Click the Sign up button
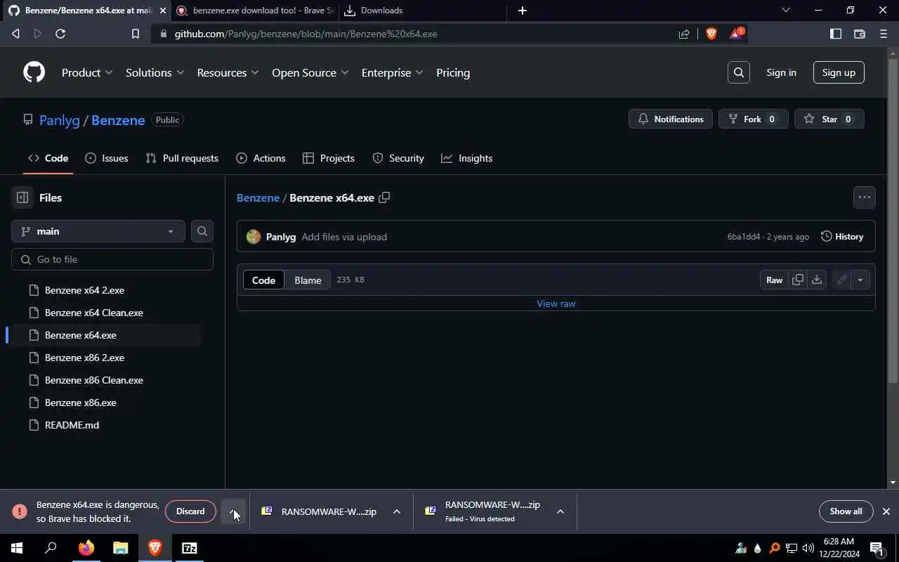899x562 pixels. pos(839,72)
